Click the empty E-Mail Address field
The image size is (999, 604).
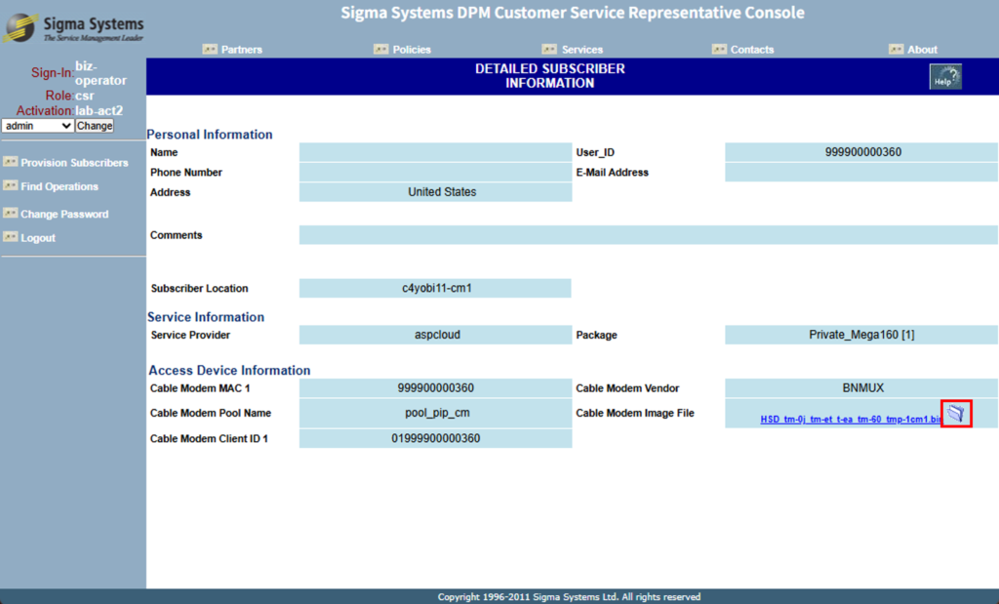tap(860, 172)
